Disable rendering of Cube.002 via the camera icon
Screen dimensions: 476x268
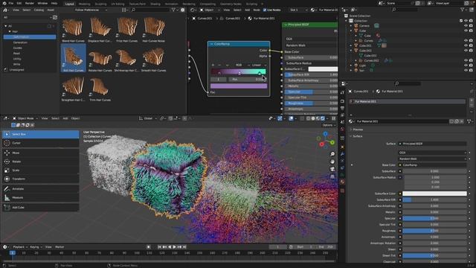click(x=471, y=51)
